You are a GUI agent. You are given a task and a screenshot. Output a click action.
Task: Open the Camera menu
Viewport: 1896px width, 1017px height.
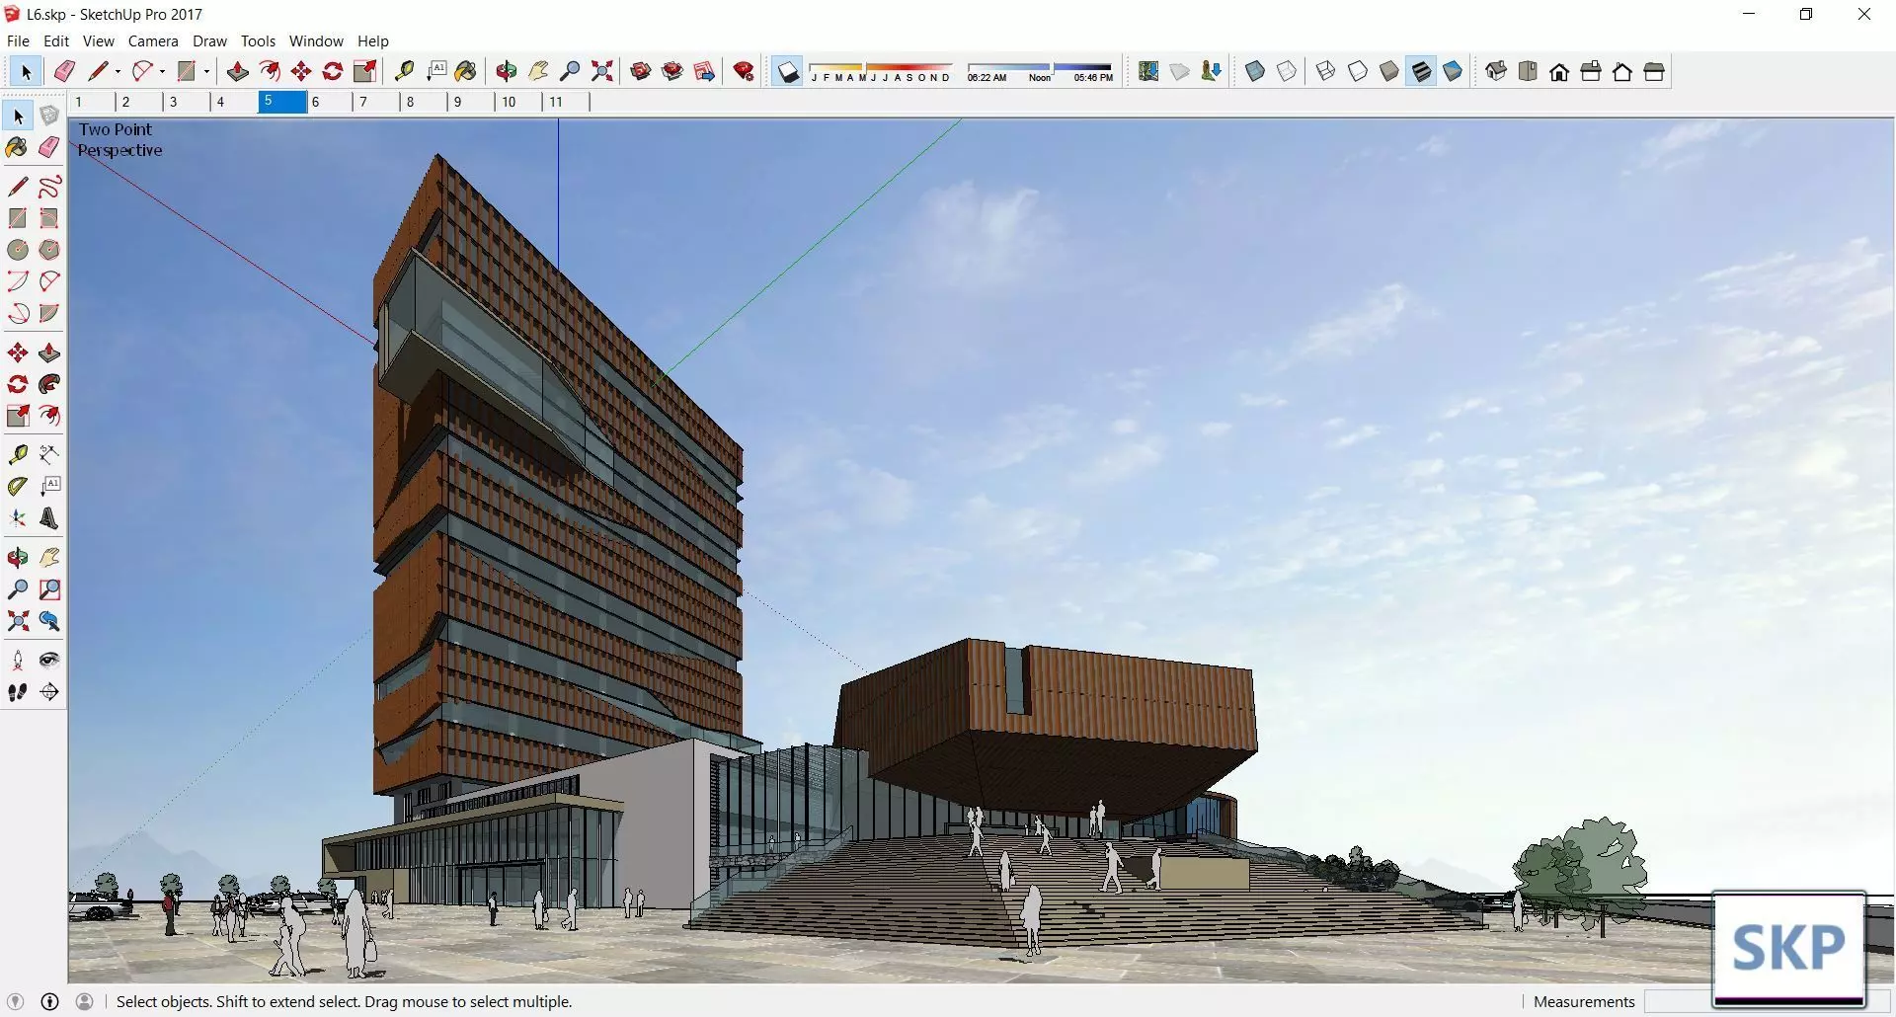(x=153, y=40)
